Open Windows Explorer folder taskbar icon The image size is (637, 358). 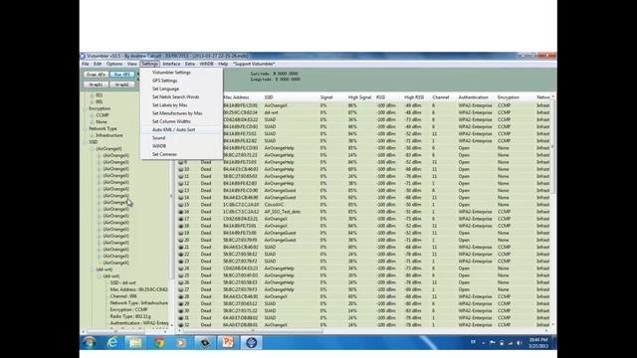[135, 342]
